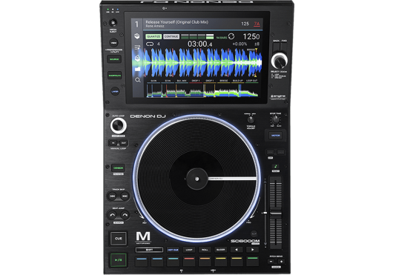Push the SHORTCUTS button
This screenshot has width=393, height=275.
(114, 76)
